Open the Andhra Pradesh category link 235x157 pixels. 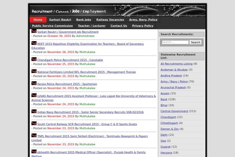coord(171,76)
